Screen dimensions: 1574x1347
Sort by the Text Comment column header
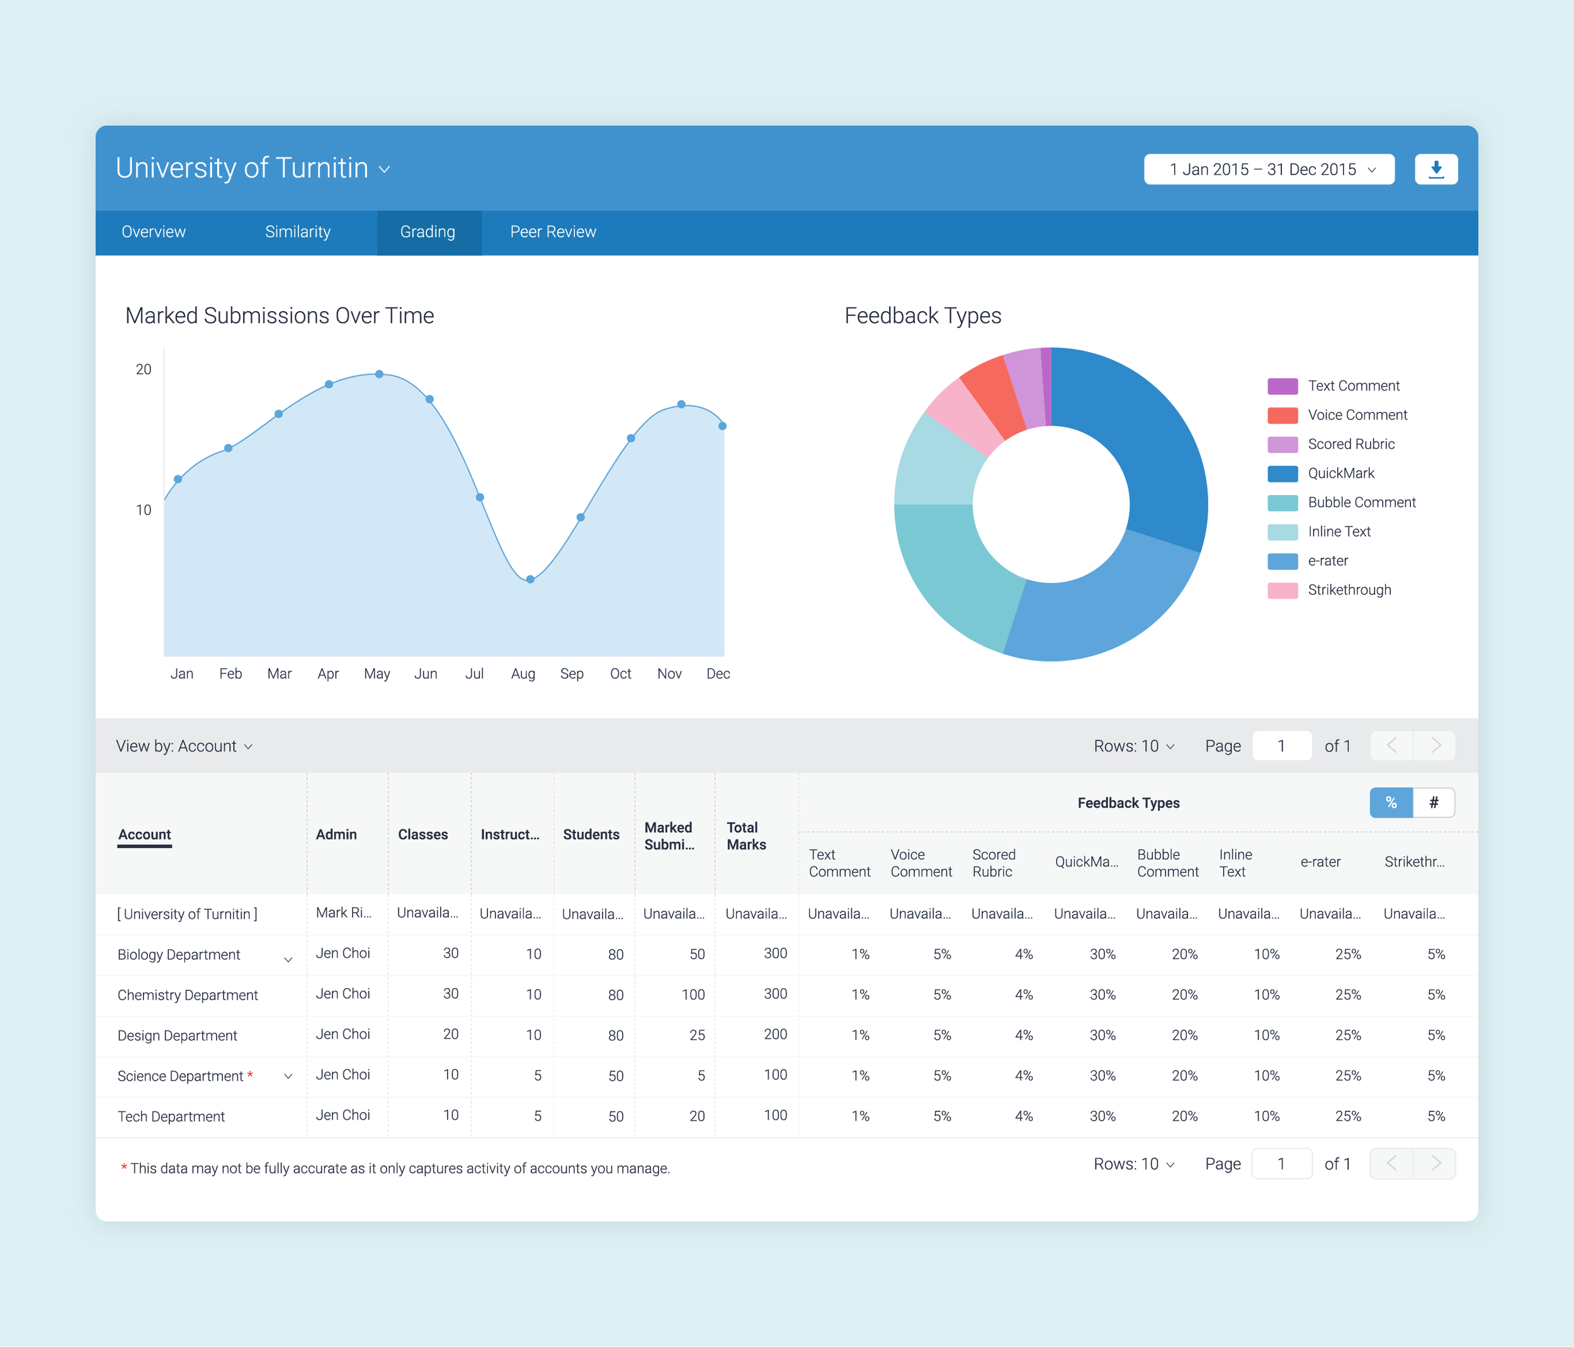[x=839, y=863]
